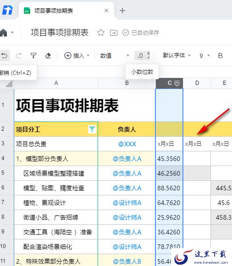Click @负责人A in the 区域场景模型整理搭建 row
The image size is (232, 266).
click(x=127, y=173)
